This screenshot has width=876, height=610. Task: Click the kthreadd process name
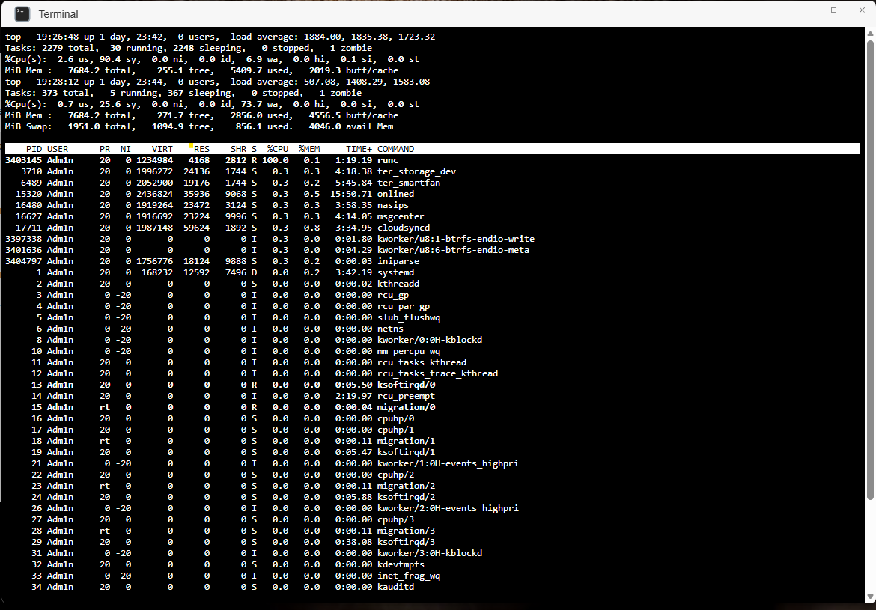(x=398, y=284)
